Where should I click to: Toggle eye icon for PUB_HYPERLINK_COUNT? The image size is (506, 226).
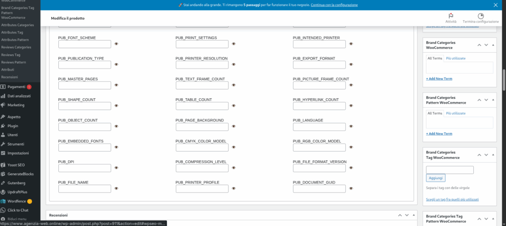351,106
